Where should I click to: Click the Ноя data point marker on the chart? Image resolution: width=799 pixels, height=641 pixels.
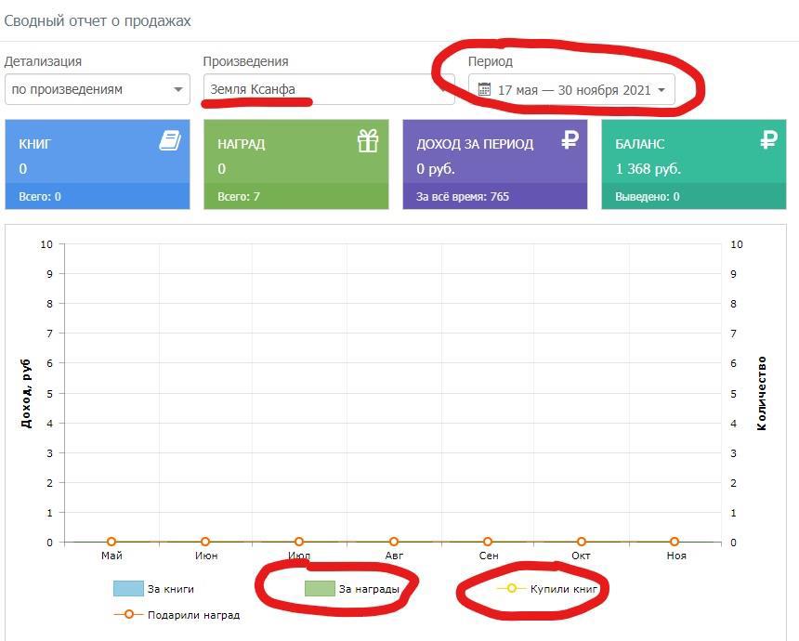click(x=675, y=542)
